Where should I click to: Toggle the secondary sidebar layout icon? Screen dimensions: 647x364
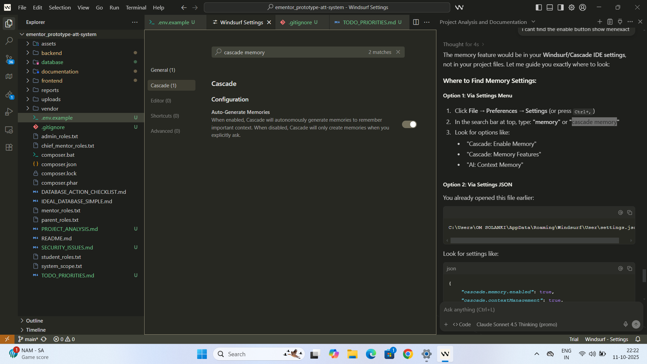pos(561,7)
